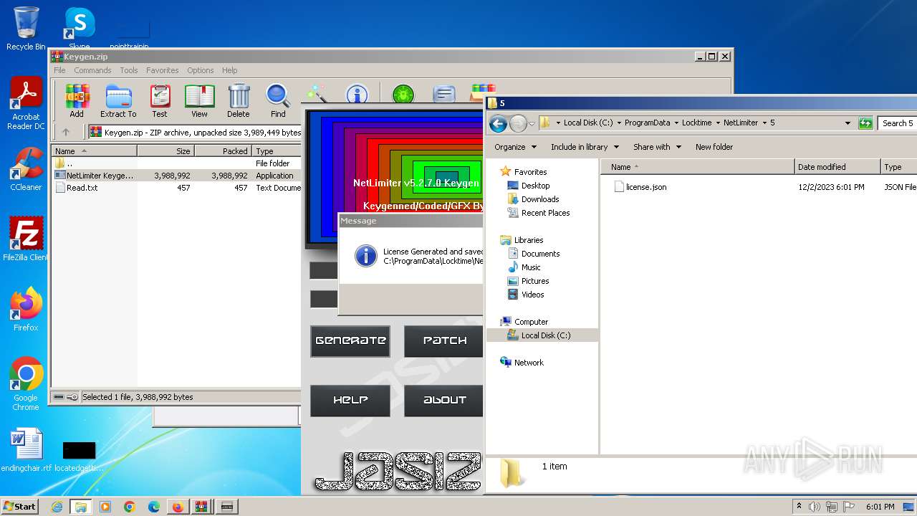Click the VirusScan green bug icon
This screenshot has width=917, height=516.
click(403, 94)
